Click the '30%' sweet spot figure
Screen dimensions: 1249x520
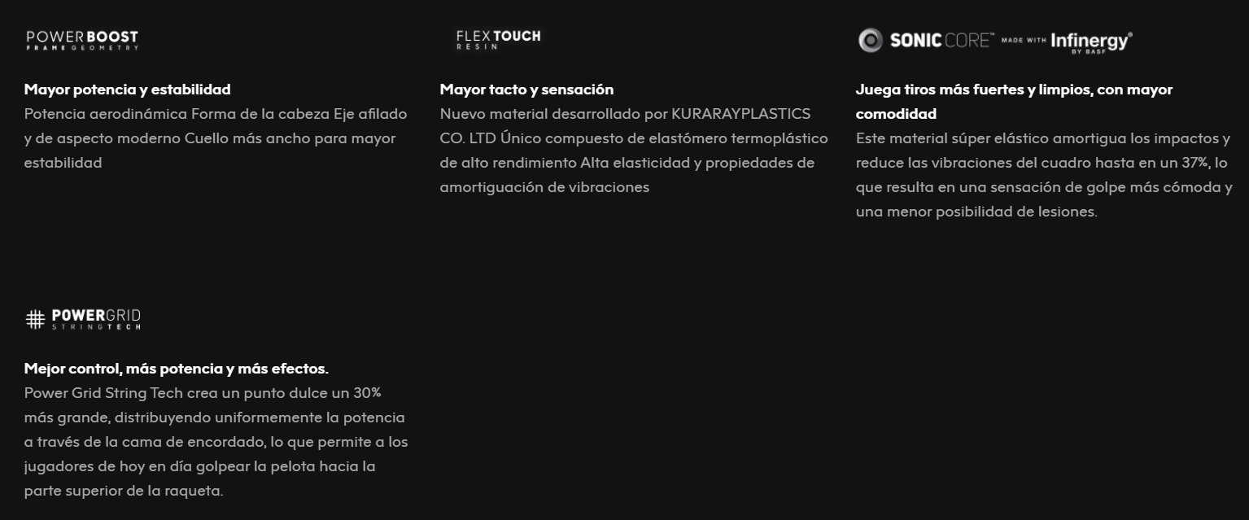point(367,393)
